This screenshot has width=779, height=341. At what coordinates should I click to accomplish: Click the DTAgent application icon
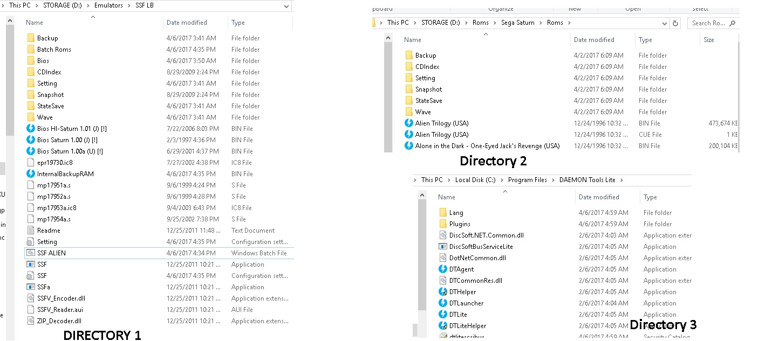point(443,269)
